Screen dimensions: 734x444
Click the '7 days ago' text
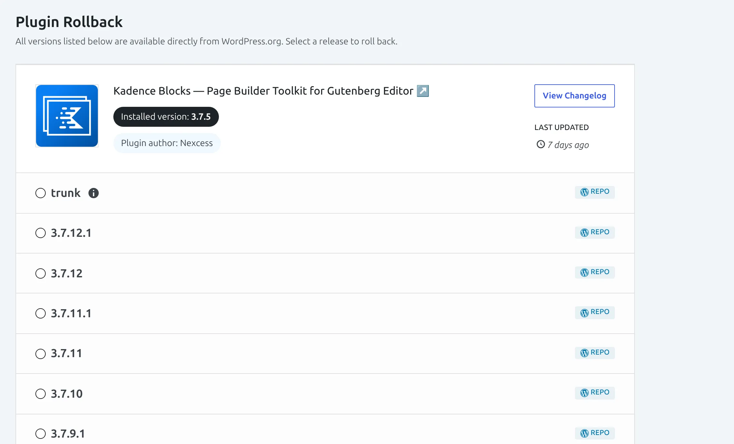click(568, 145)
